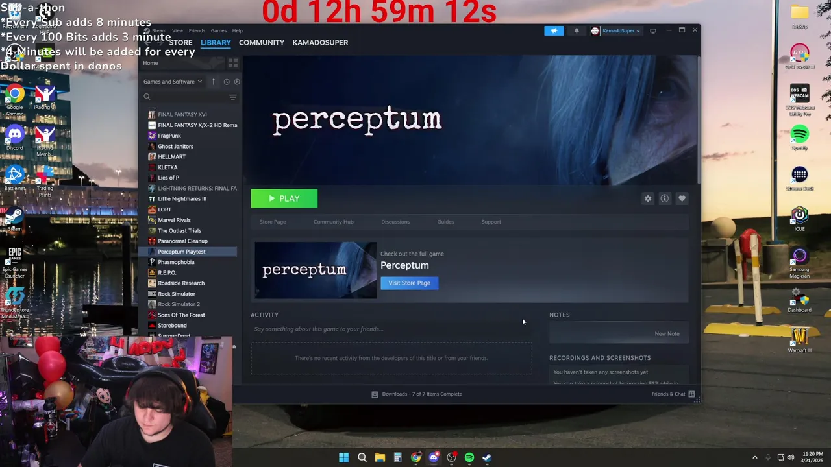Open iCUE desktop shortcut
Screen dimensions: 831x467
pos(799,219)
